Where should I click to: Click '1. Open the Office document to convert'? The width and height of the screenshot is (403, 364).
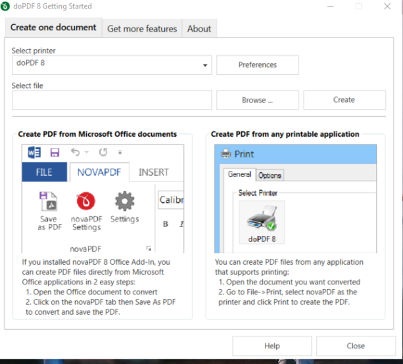[x=91, y=292]
